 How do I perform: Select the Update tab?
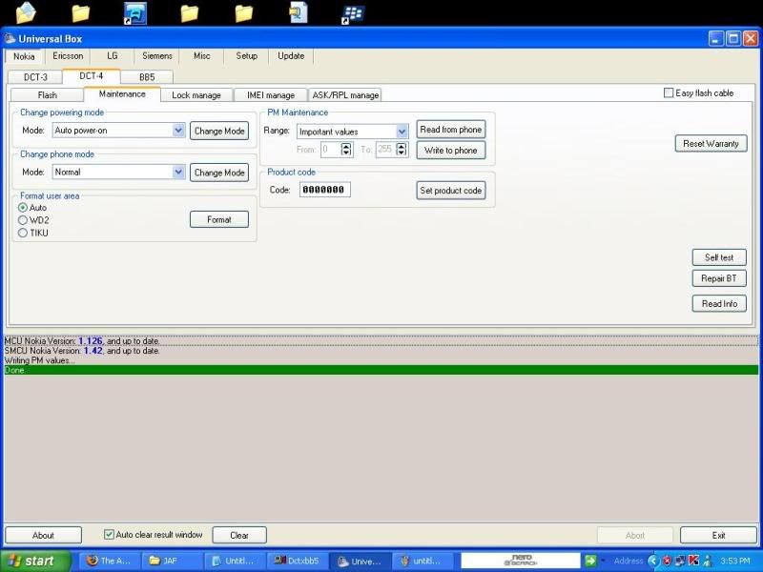point(291,56)
